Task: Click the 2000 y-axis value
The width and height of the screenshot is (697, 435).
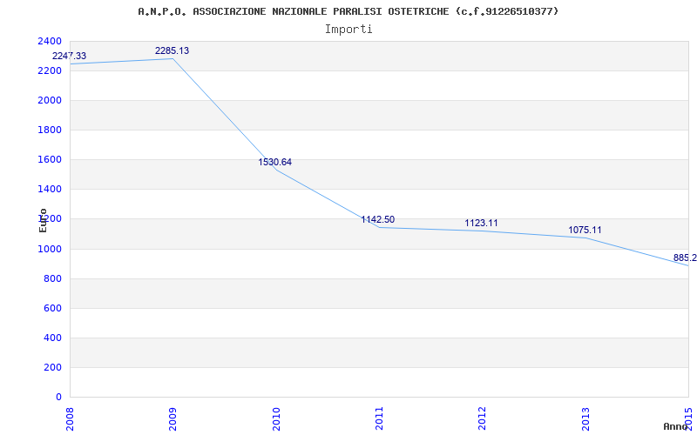Action: point(50,100)
